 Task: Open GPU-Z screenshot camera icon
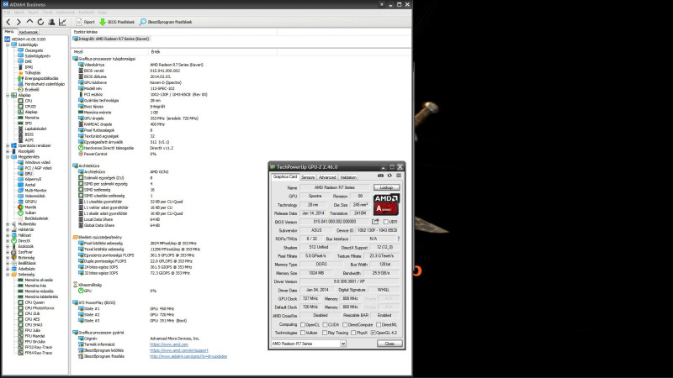pos(380,176)
